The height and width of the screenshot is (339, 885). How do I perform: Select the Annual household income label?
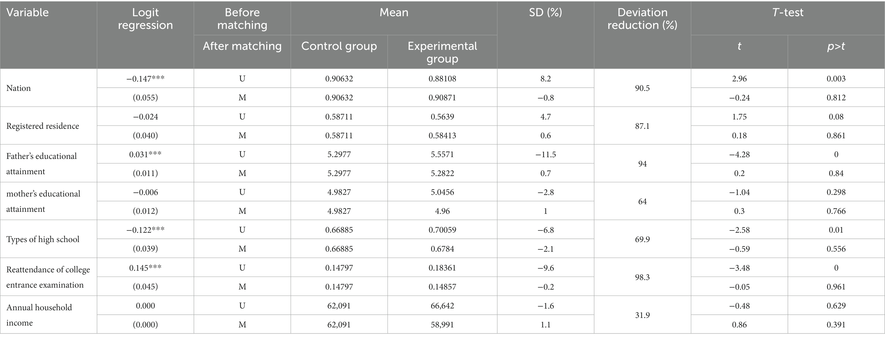click(39, 315)
